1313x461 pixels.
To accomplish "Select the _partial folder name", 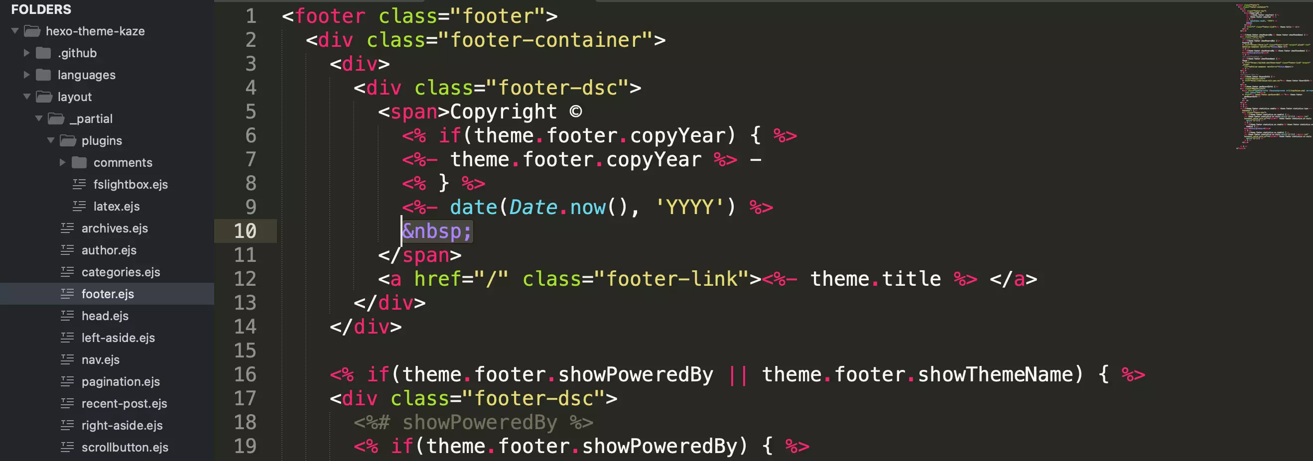I will click(91, 118).
